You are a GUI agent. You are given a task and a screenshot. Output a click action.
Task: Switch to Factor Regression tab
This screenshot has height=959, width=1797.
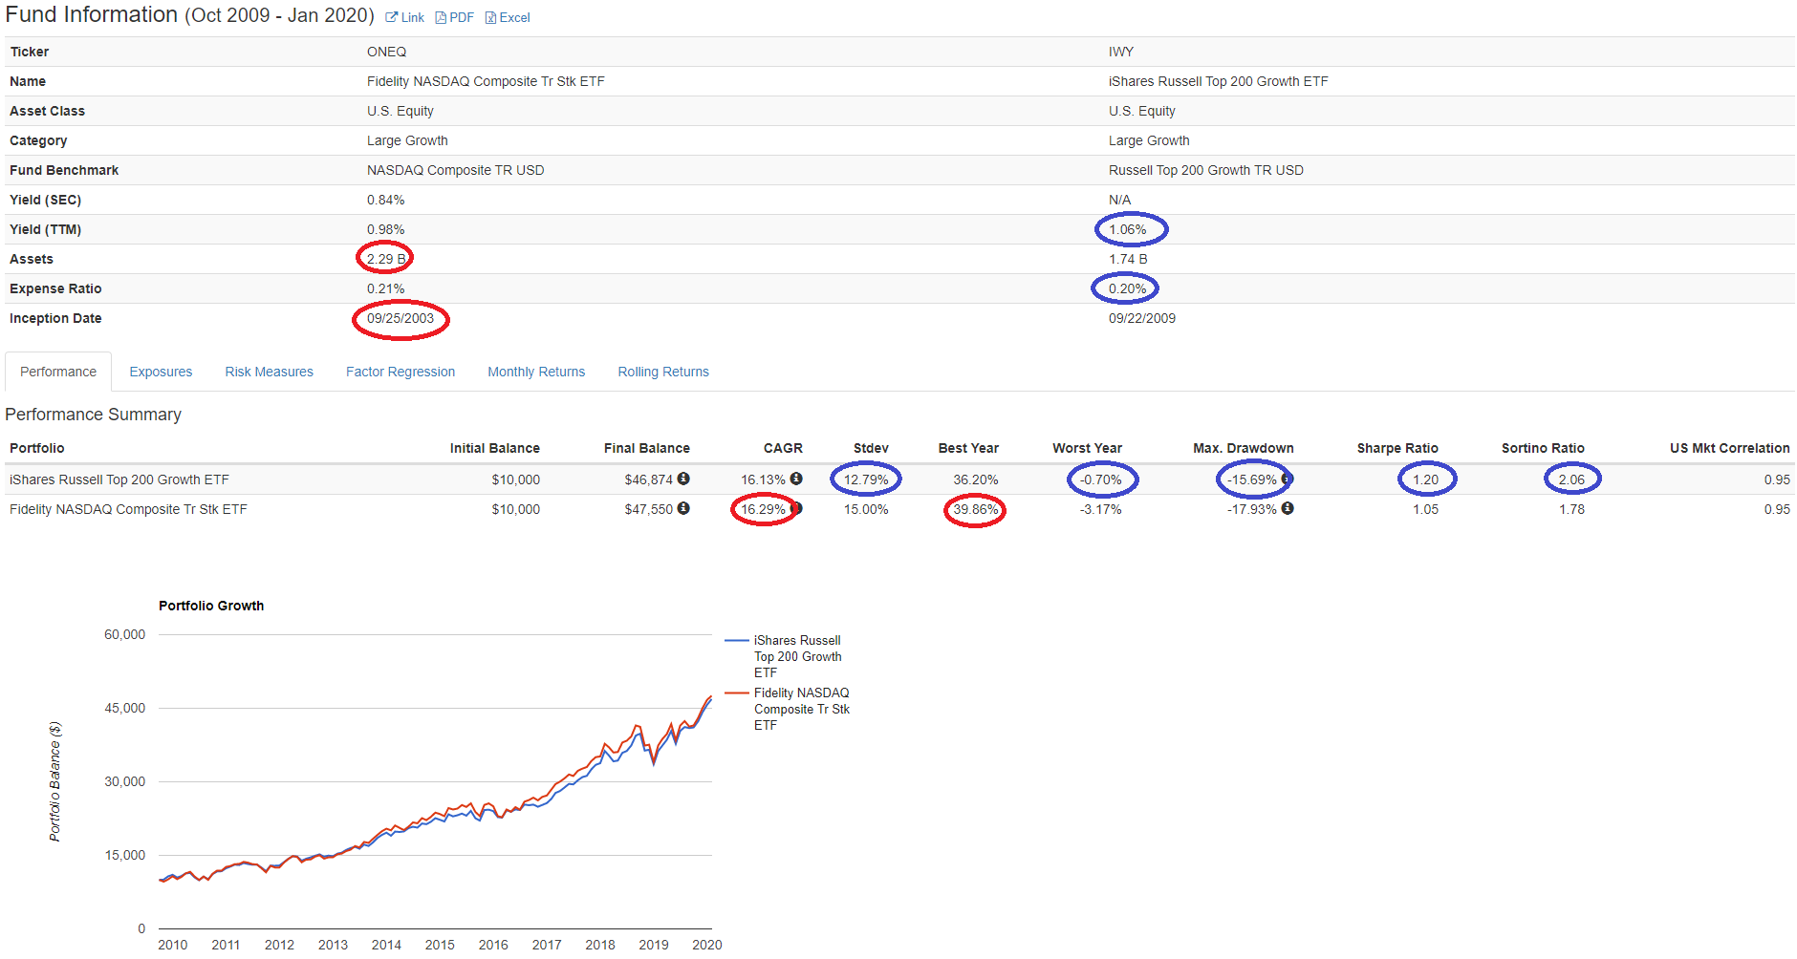(x=401, y=372)
